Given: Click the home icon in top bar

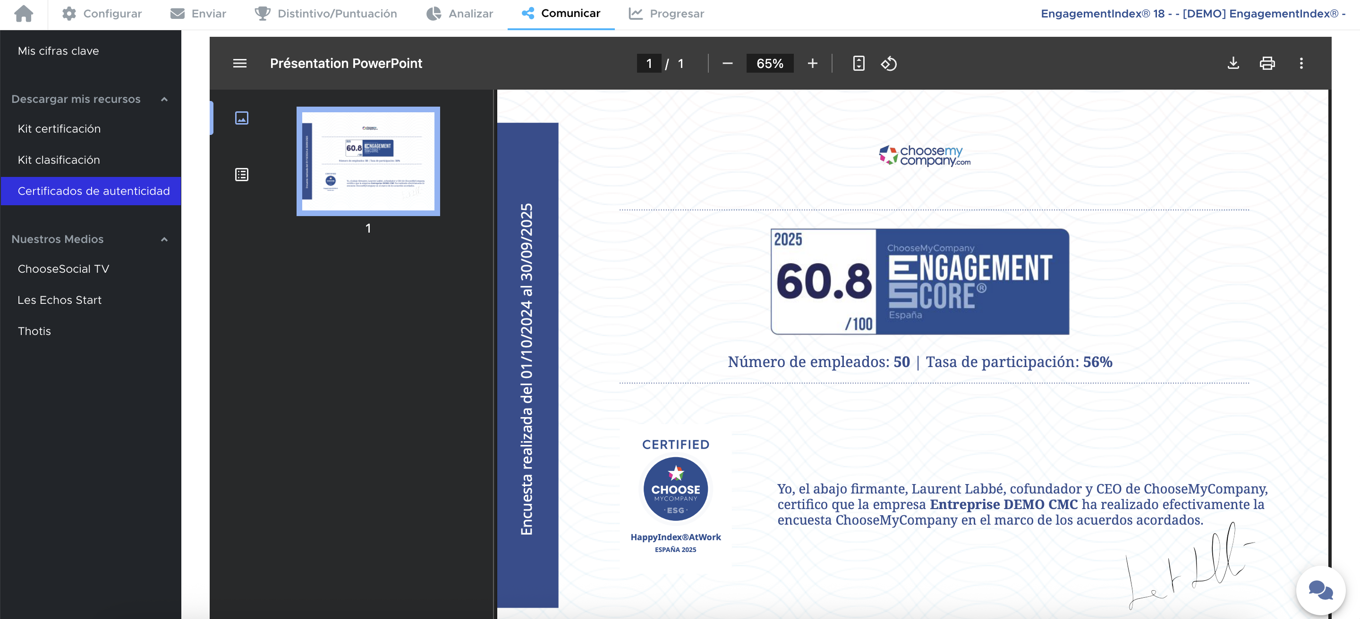Looking at the screenshot, I should pyautogui.click(x=24, y=13).
